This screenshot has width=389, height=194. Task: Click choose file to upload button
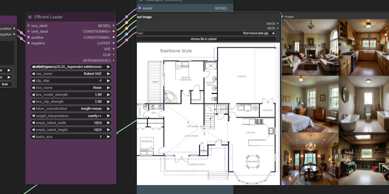click(x=207, y=39)
